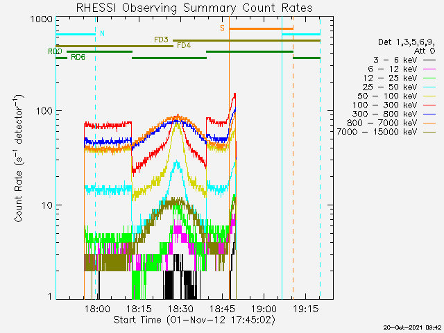Click the blue legend line for 300 - 800 keV
This screenshot has height=333, width=444.
429,114
